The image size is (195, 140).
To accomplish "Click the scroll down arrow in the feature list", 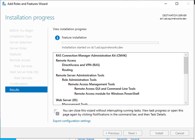I will (186, 103).
